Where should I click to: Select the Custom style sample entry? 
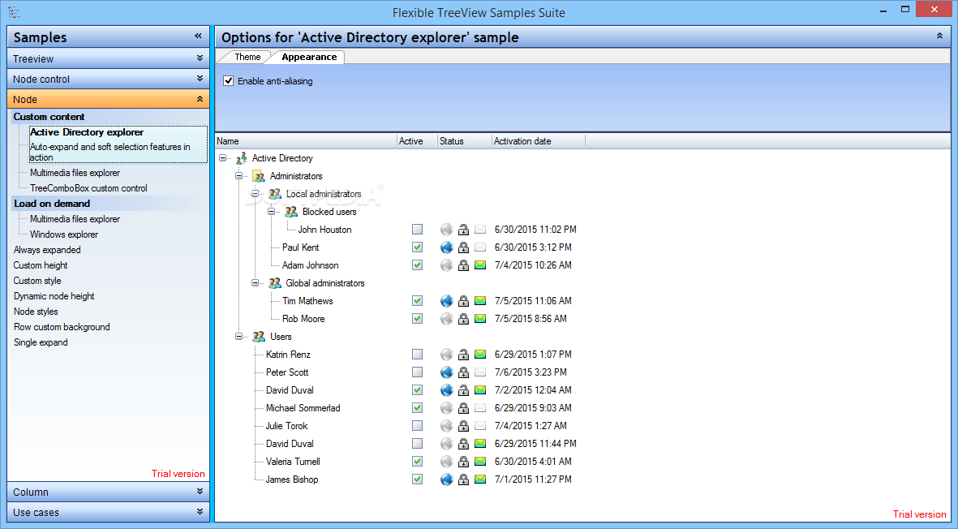tap(37, 281)
